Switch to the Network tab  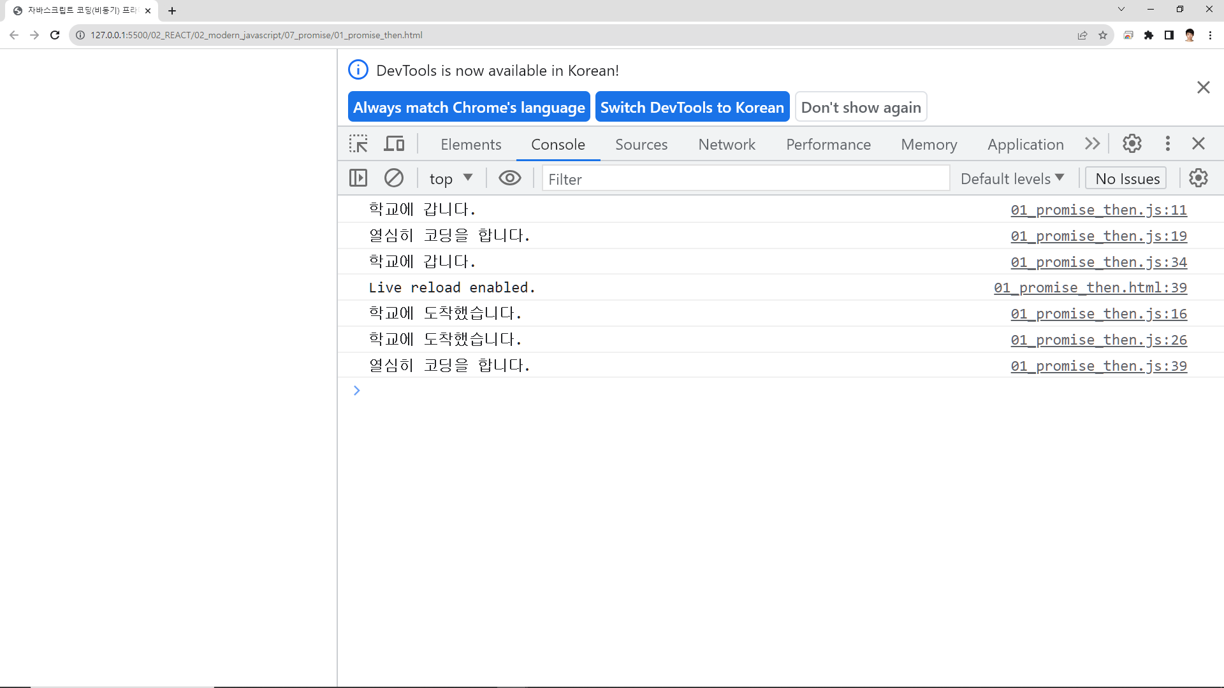point(726,145)
